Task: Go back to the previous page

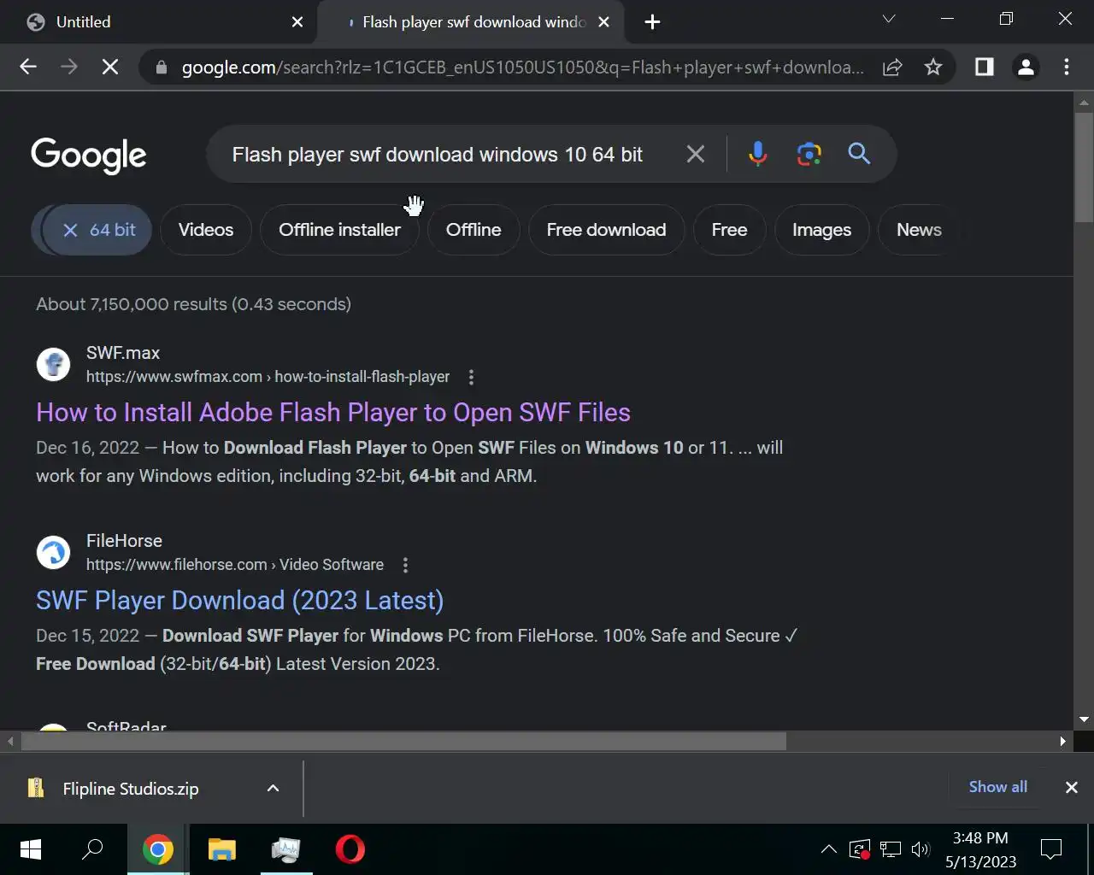Action: pos(28,67)
